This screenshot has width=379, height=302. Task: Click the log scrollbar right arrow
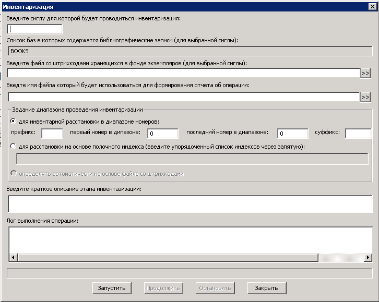coord(368,258)
